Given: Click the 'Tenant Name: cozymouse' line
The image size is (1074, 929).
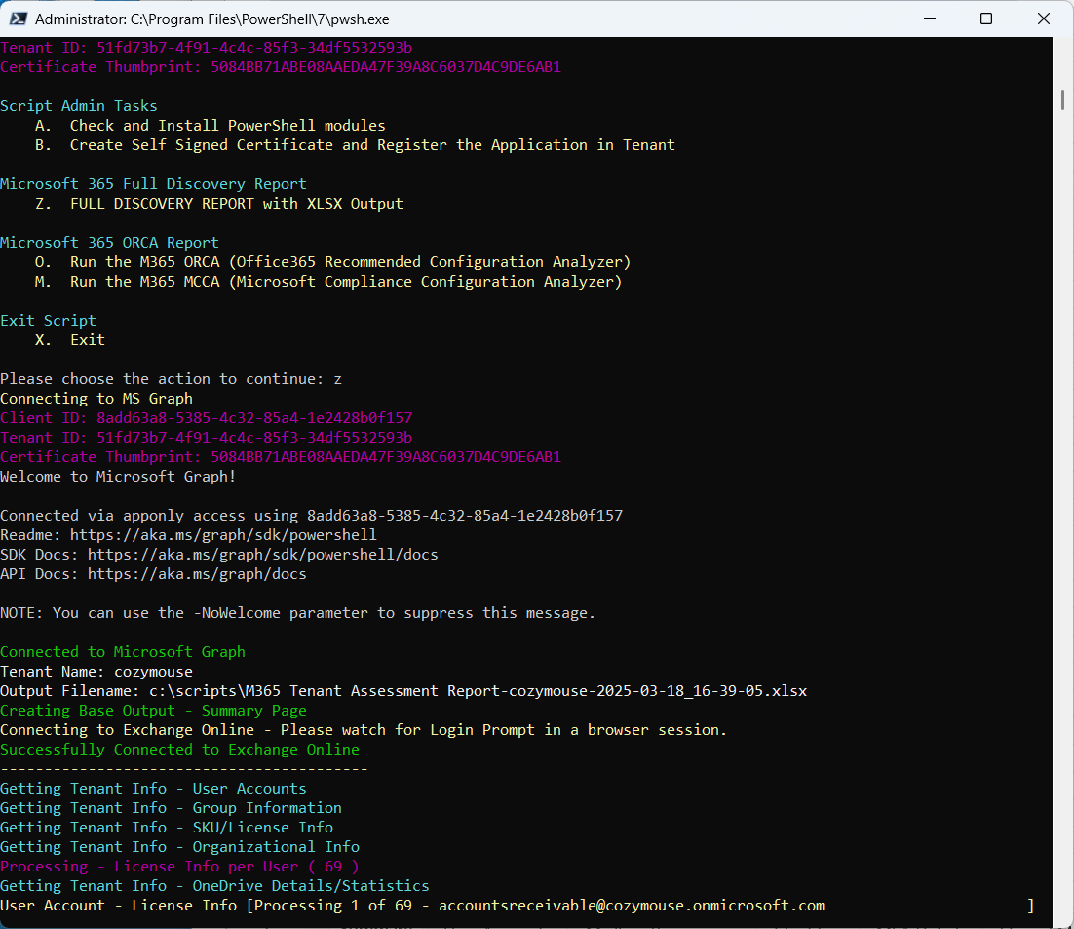Looking at the screenshot, I should coord(96,672).
